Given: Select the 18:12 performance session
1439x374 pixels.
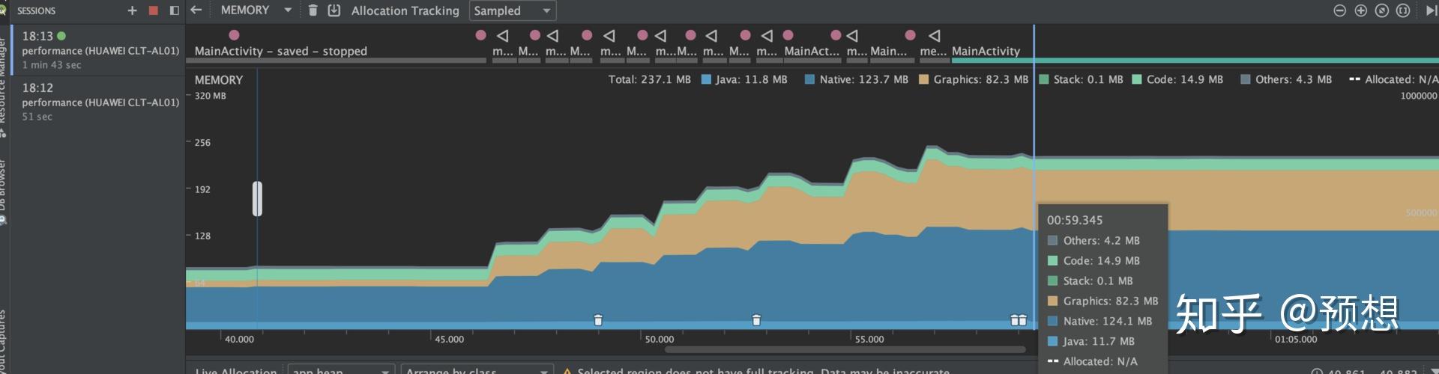Looking at the screenshot, I should (98, 102).
